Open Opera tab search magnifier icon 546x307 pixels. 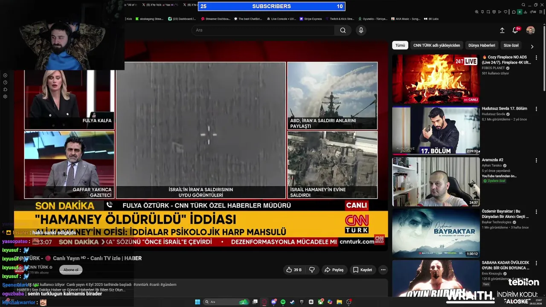point(523,5)
